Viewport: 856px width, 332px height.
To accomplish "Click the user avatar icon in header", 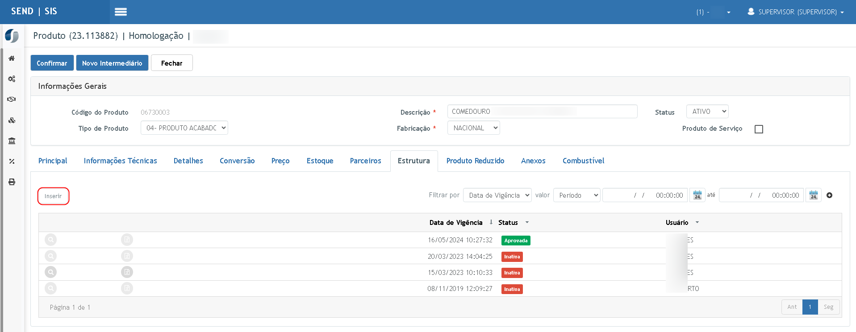I will point(751,12).
